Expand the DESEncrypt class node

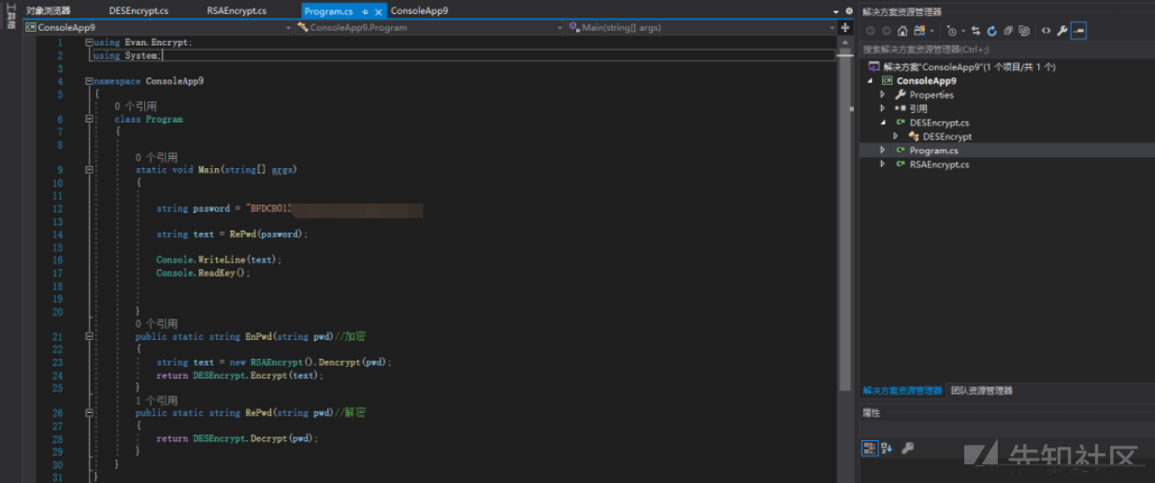(895, 136)
